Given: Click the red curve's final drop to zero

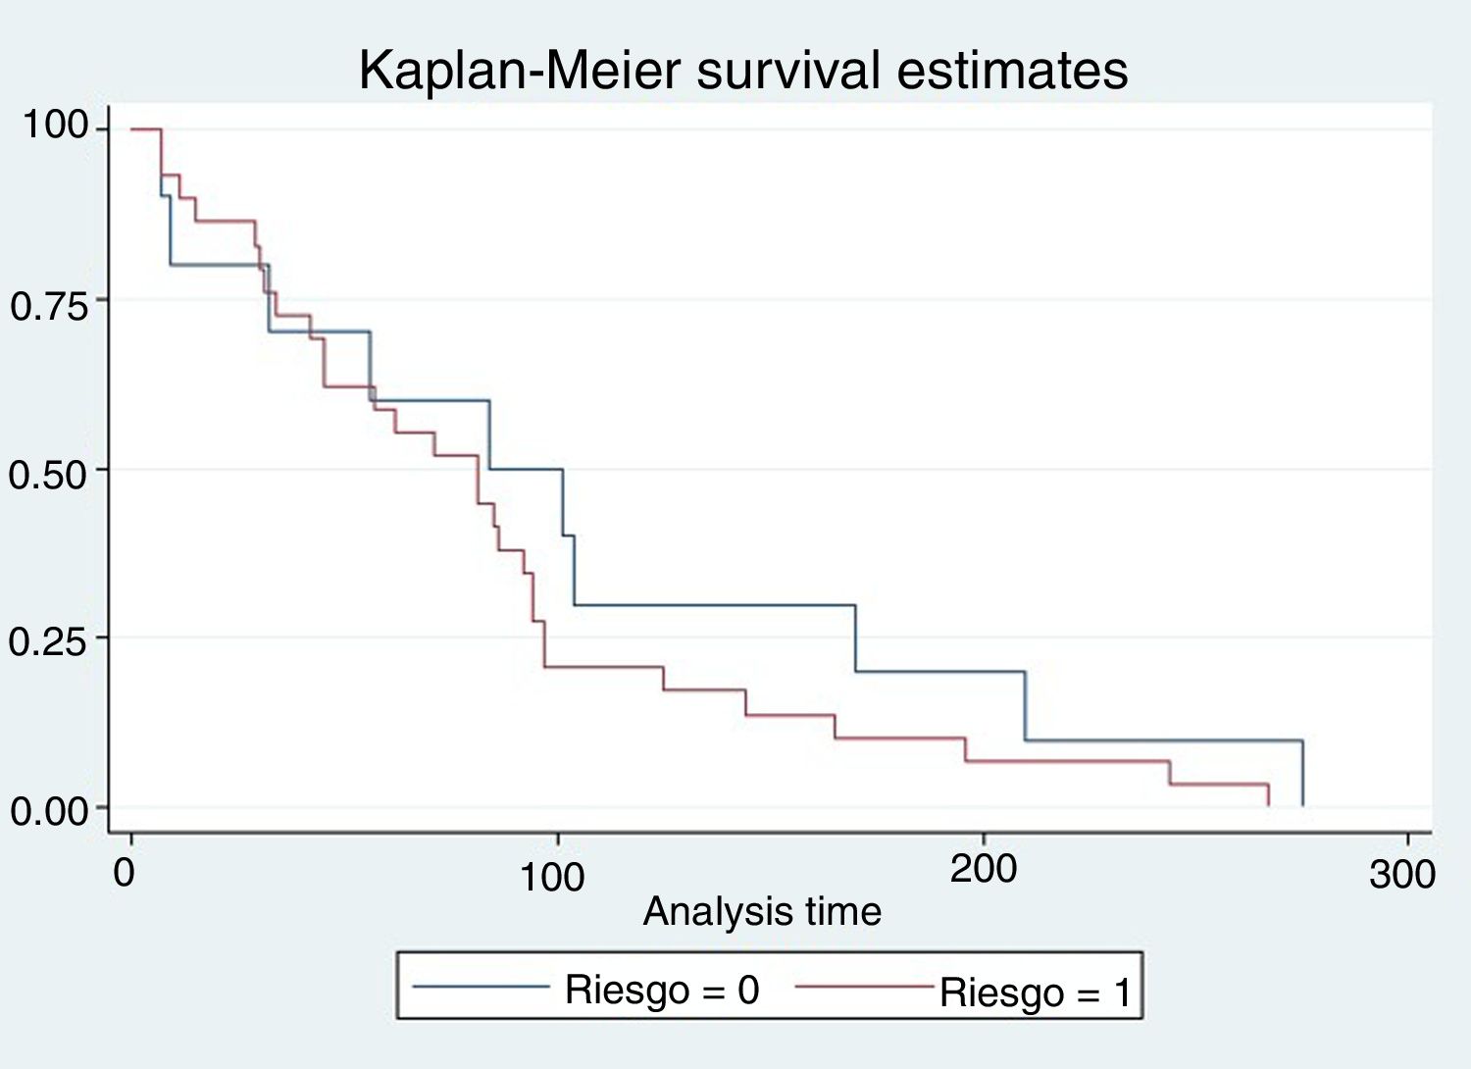Looking at the screenshot, I should 1268,795.
